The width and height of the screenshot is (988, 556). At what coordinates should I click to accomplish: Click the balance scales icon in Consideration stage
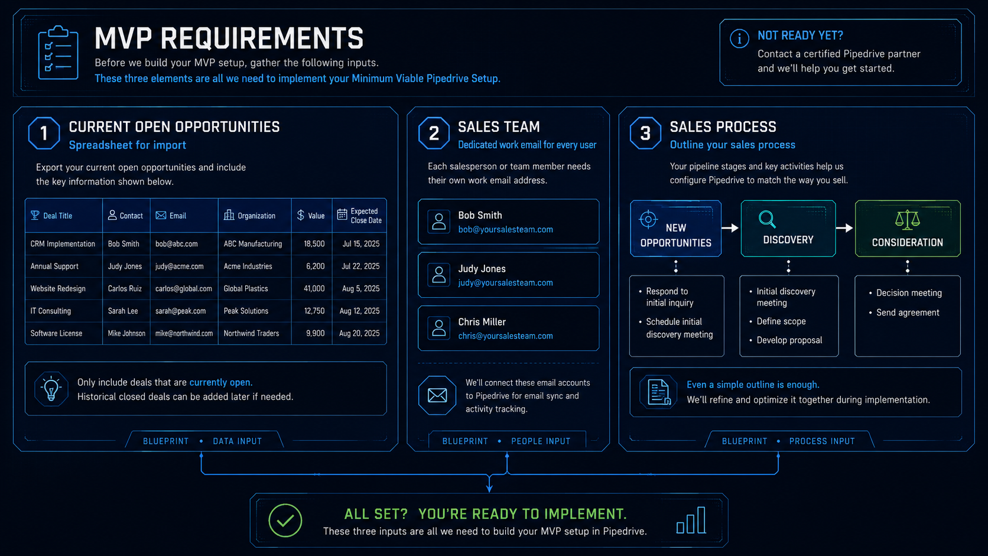click(908, 220)
